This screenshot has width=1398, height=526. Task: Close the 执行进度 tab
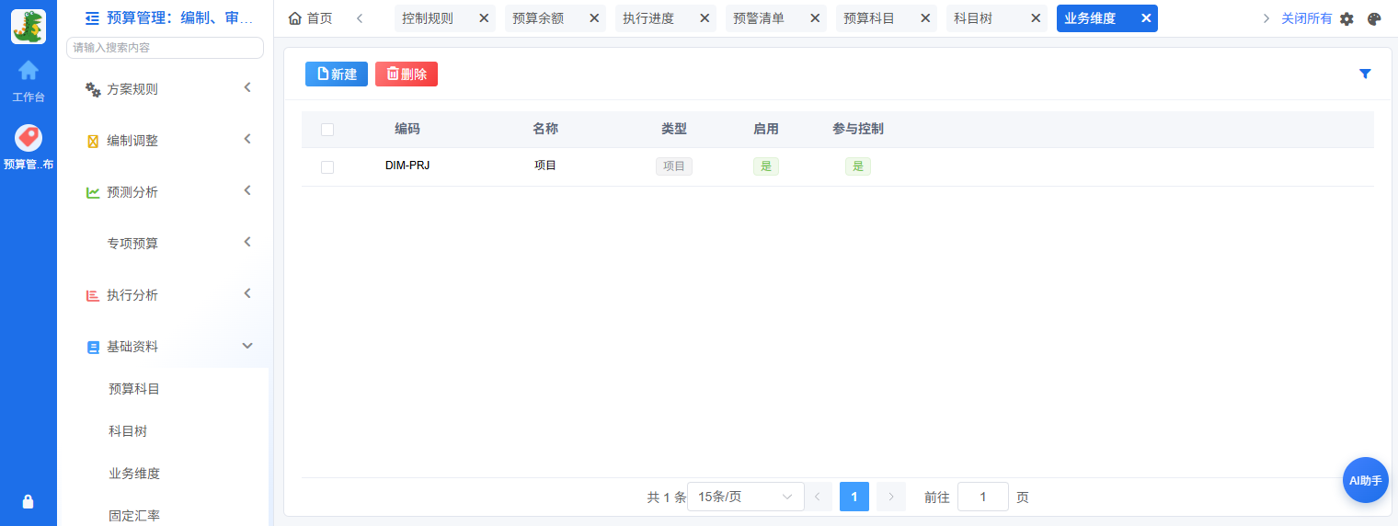point(705,18)
